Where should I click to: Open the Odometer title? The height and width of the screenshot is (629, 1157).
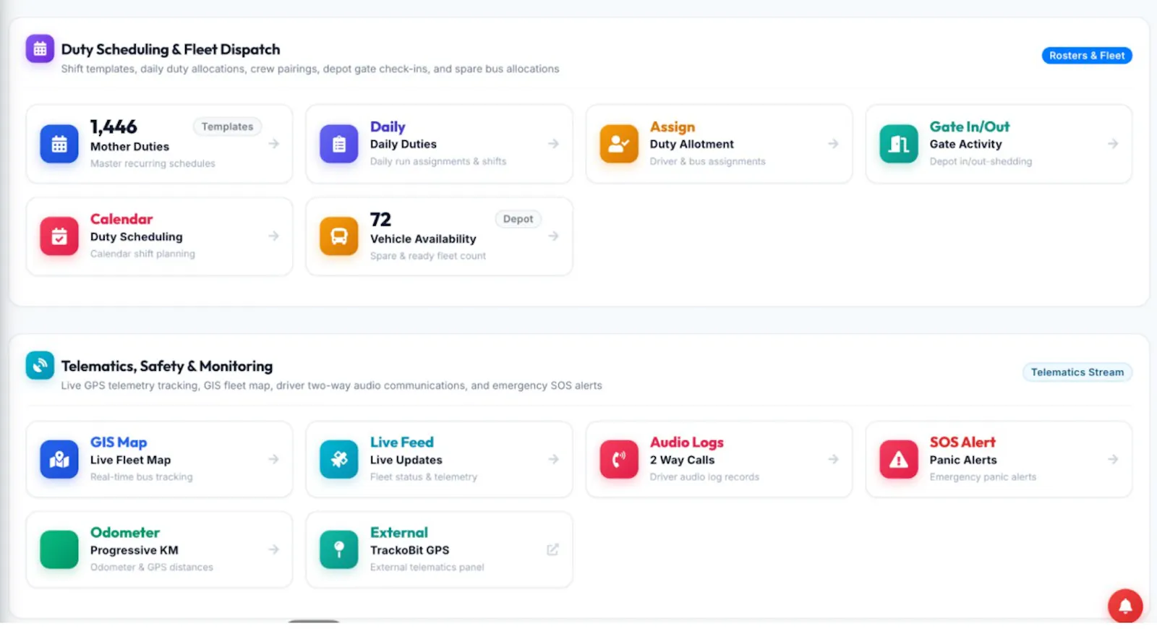125,532
